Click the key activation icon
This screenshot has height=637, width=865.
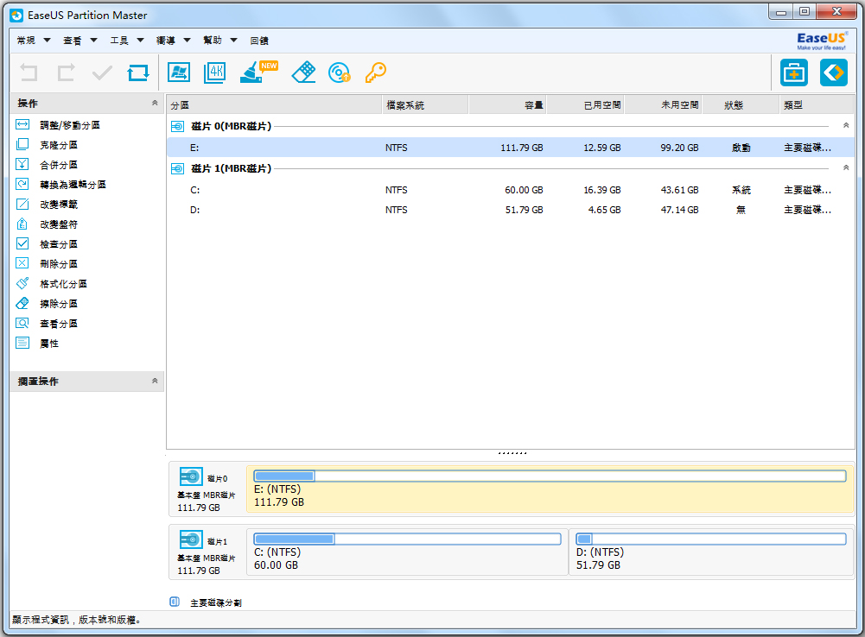(376, 73)
